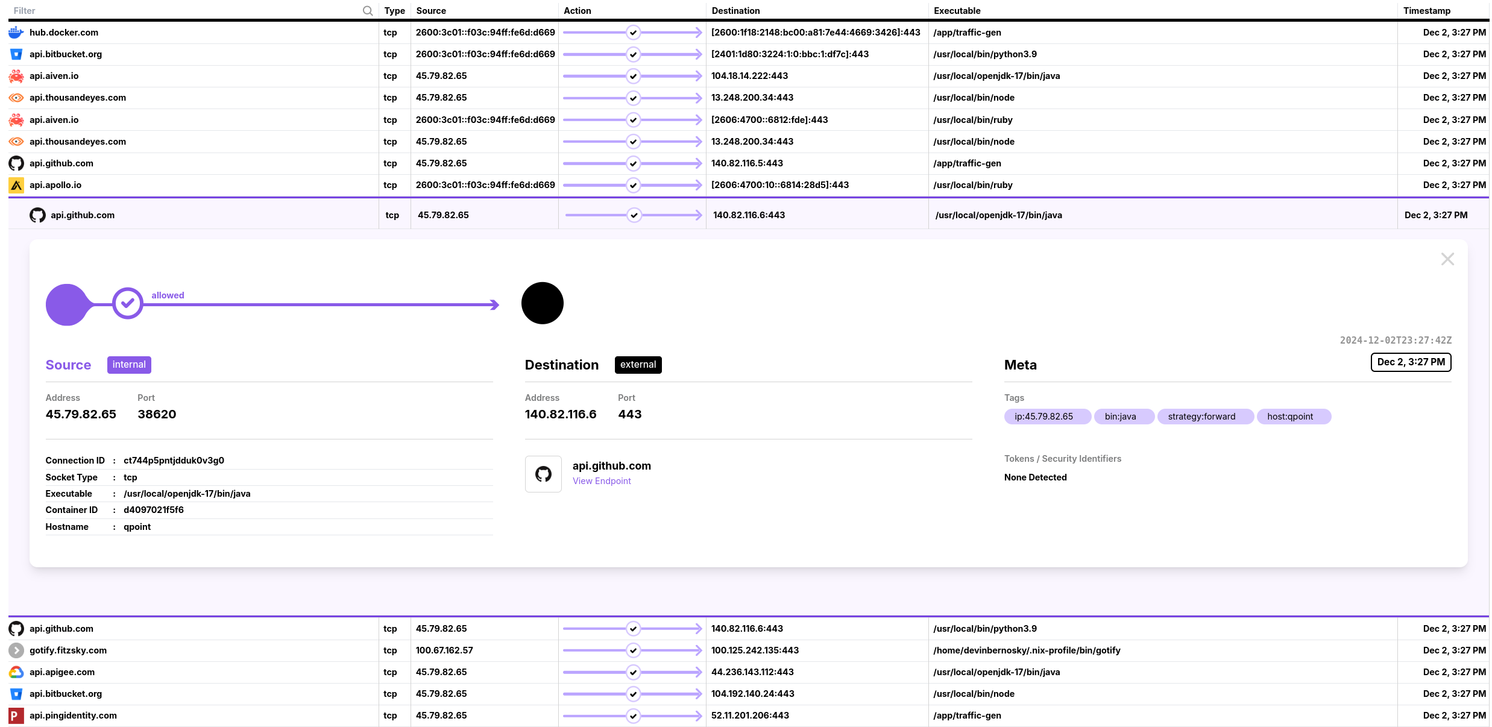The width and height of the screenshot is (1492, 727).
Task: Click destination address 140.82.116.6 in panel
Action: [561, 414]
